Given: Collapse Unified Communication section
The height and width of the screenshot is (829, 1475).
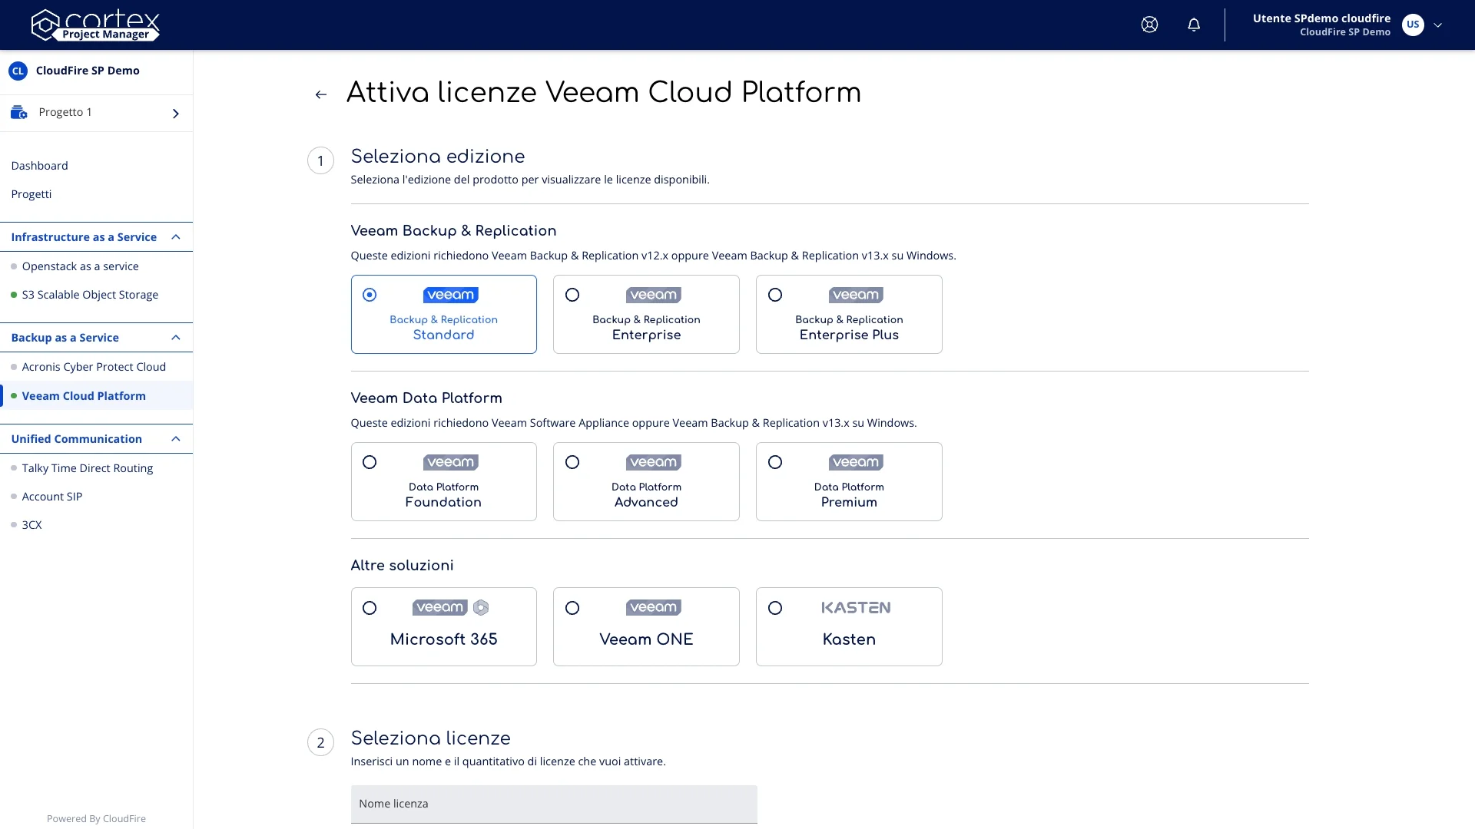Looking at the screenshot, I should pos(176,439).
